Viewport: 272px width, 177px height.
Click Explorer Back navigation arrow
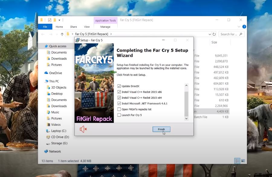click(43, 34)
